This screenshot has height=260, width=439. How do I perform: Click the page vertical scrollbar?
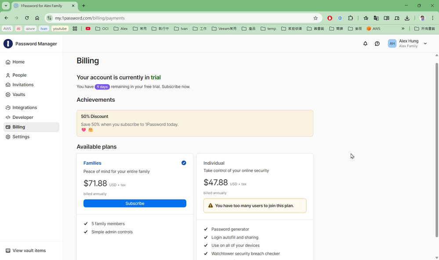pos(436,149)
